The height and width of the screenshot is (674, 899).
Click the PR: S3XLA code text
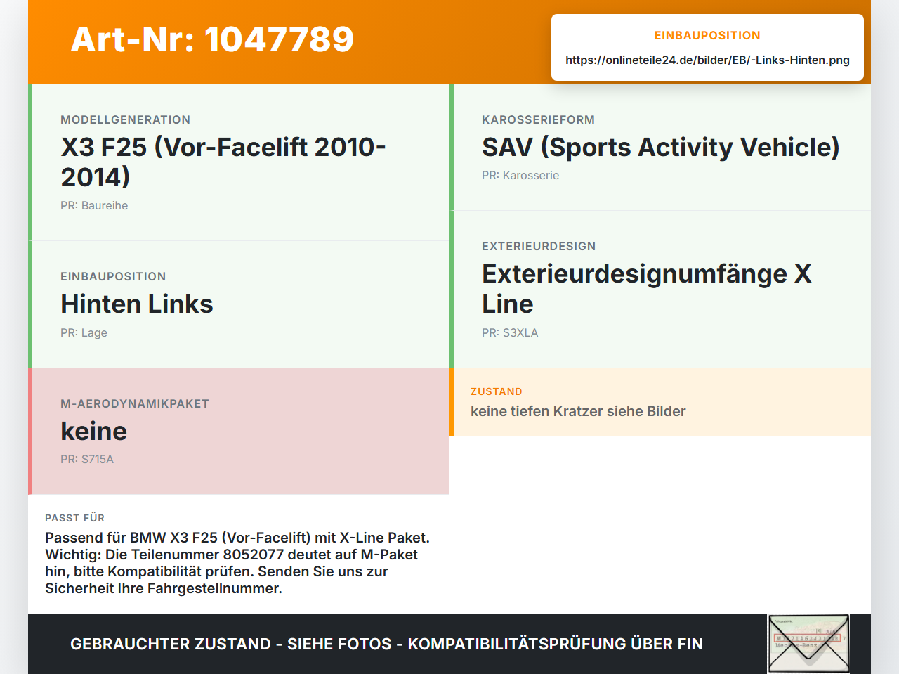[x=510, y=333]
